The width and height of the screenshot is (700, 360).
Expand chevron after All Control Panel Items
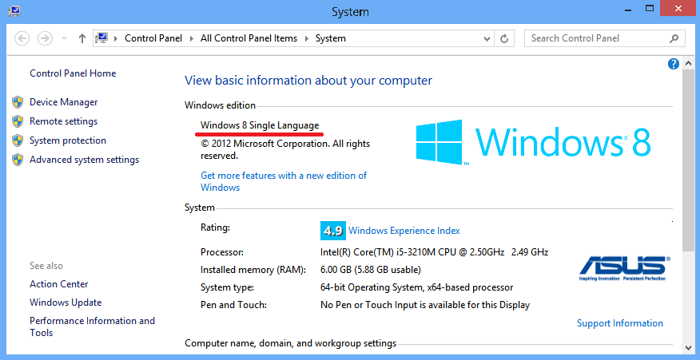pyautogui.click(x=307, y=38)
